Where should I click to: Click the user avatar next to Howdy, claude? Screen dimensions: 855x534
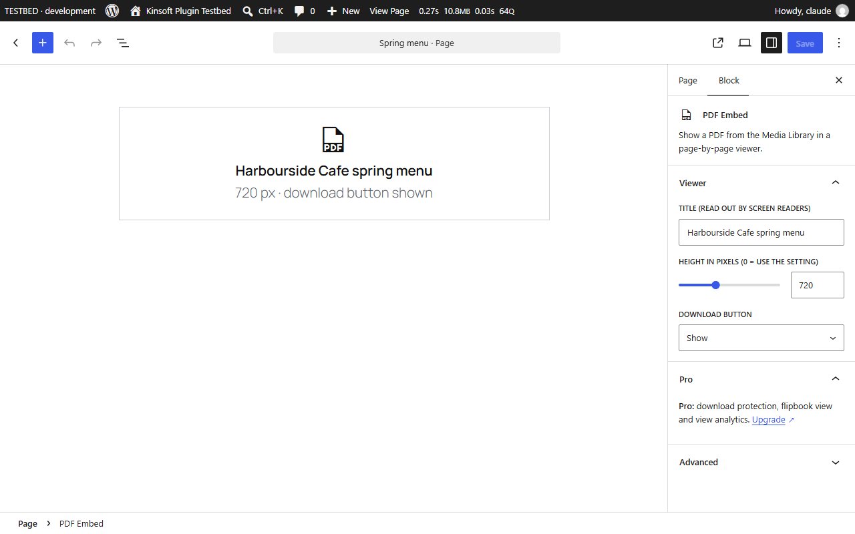tap(842, 11)
